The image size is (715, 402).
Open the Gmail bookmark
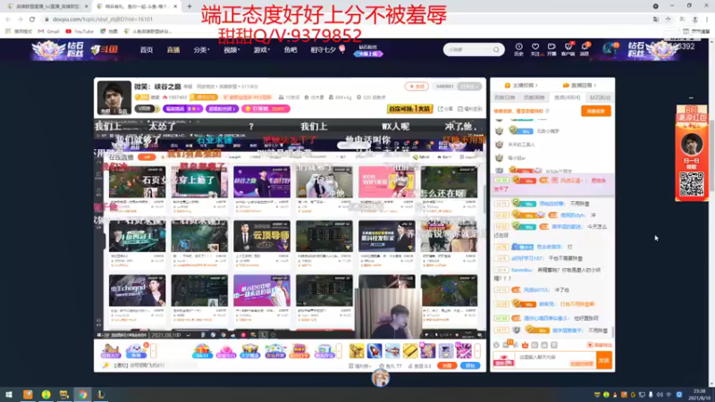click(x=49, y=31)
